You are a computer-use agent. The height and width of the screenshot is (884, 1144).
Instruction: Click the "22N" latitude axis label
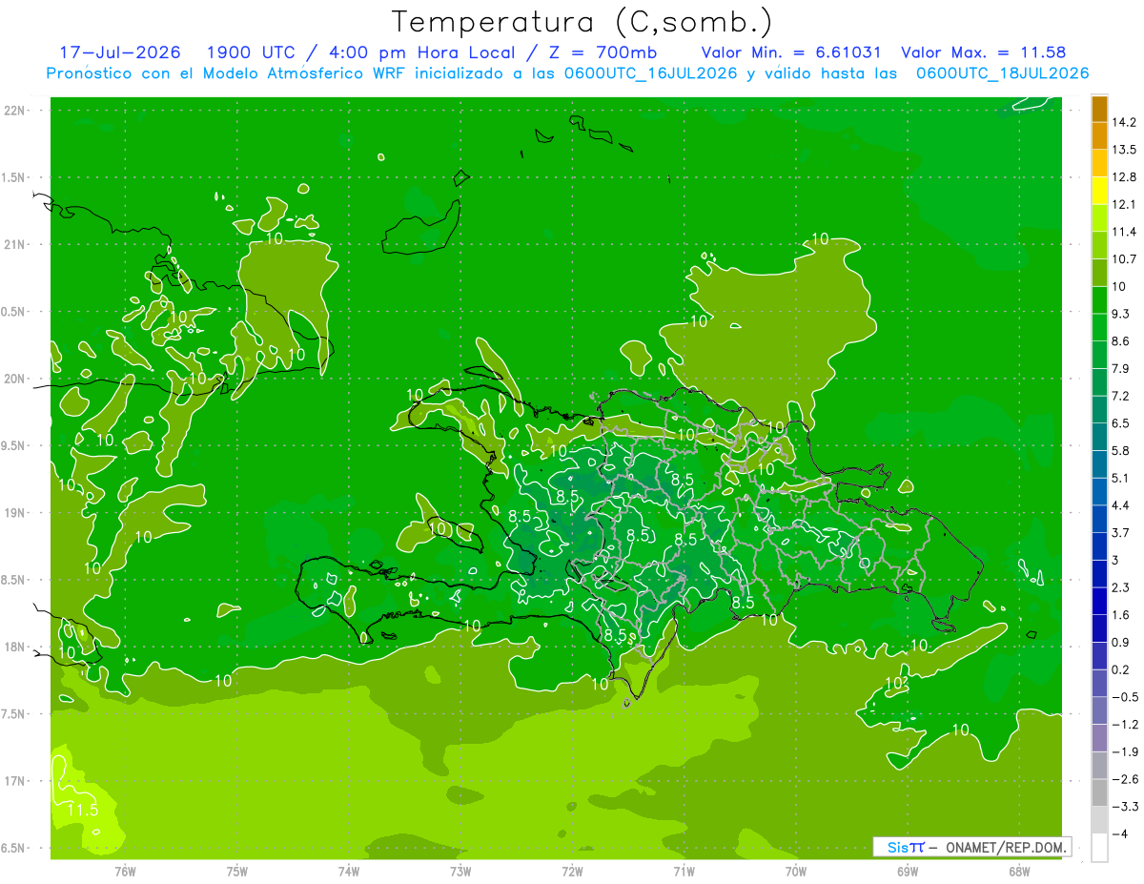15,111
